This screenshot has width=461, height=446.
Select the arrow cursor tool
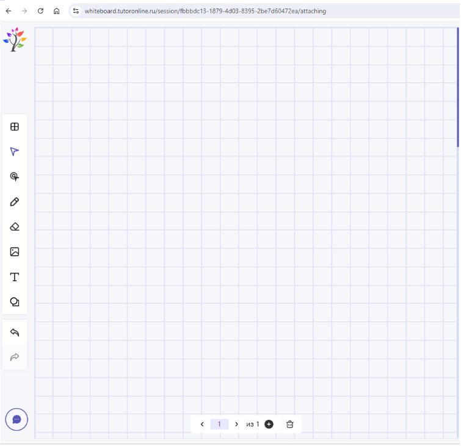(x=15, y=151)
